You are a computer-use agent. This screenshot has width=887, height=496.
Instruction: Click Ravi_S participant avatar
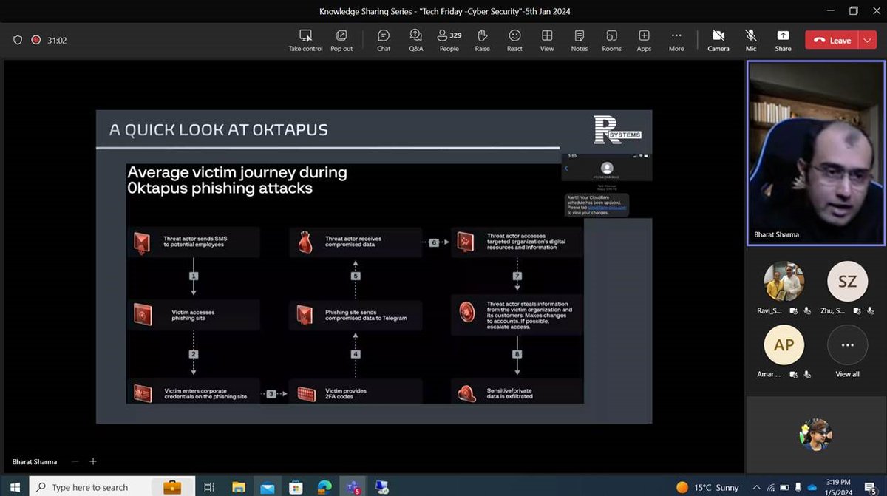pyautogui.click(x=784, y=281)
